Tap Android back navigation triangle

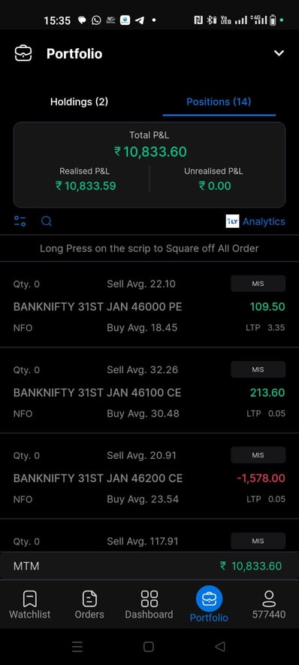coord(220,646)
